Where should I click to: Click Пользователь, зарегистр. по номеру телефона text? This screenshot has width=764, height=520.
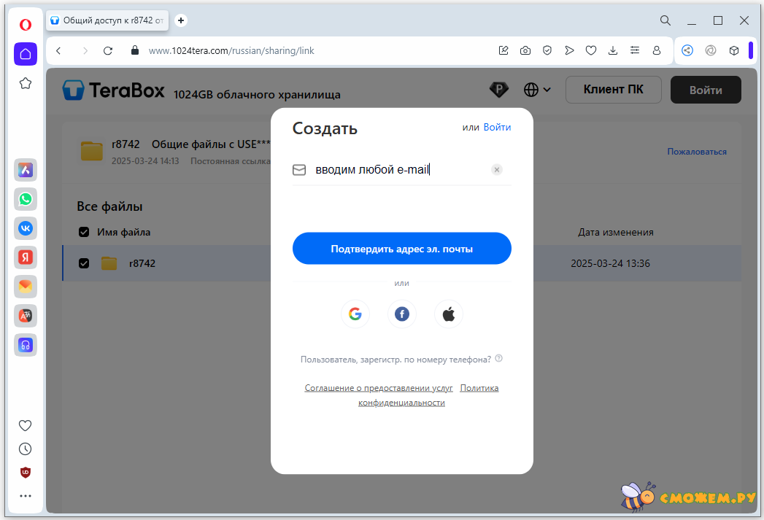(395, 360)
